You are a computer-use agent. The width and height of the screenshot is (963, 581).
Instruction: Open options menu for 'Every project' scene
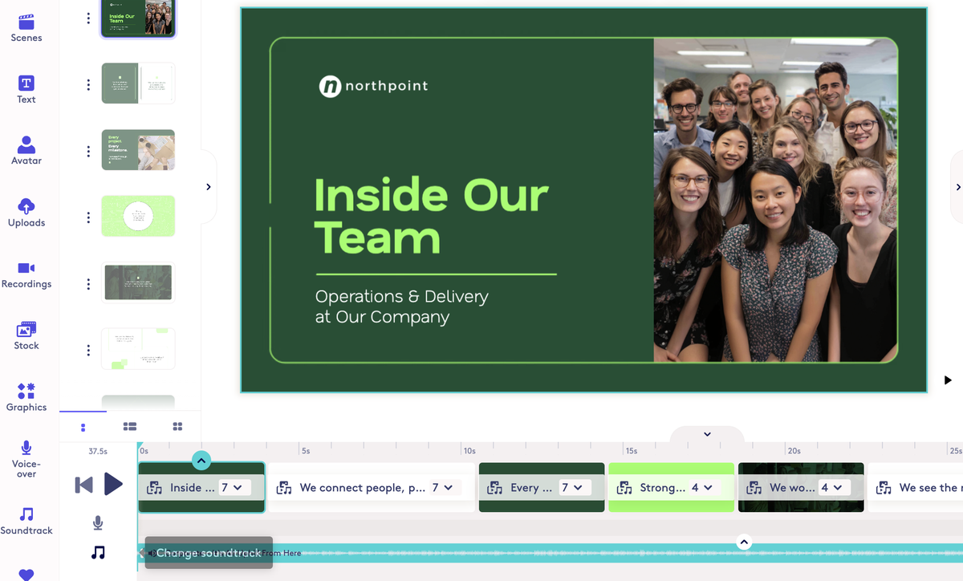[88, 152]
